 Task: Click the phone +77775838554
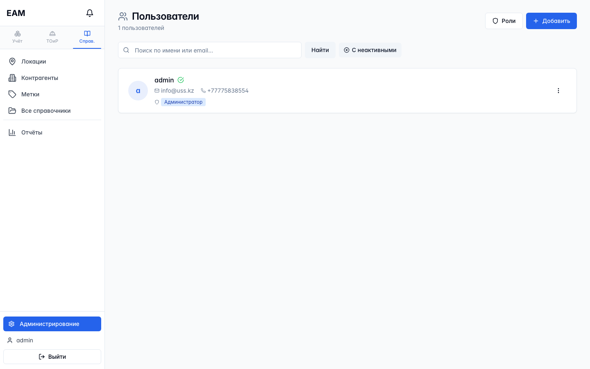pos(228,91)
